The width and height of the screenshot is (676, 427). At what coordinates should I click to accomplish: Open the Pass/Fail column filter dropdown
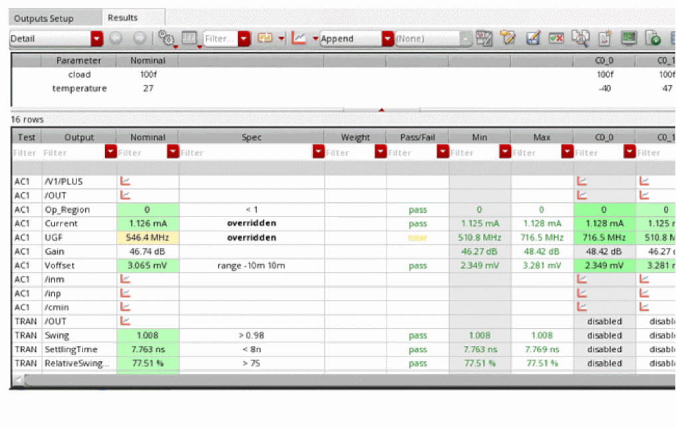click(442, 152)
